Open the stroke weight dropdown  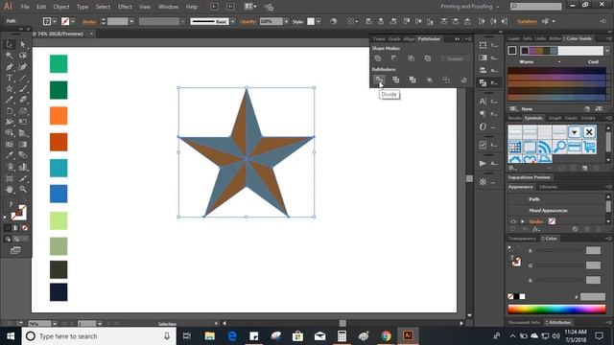131,21
